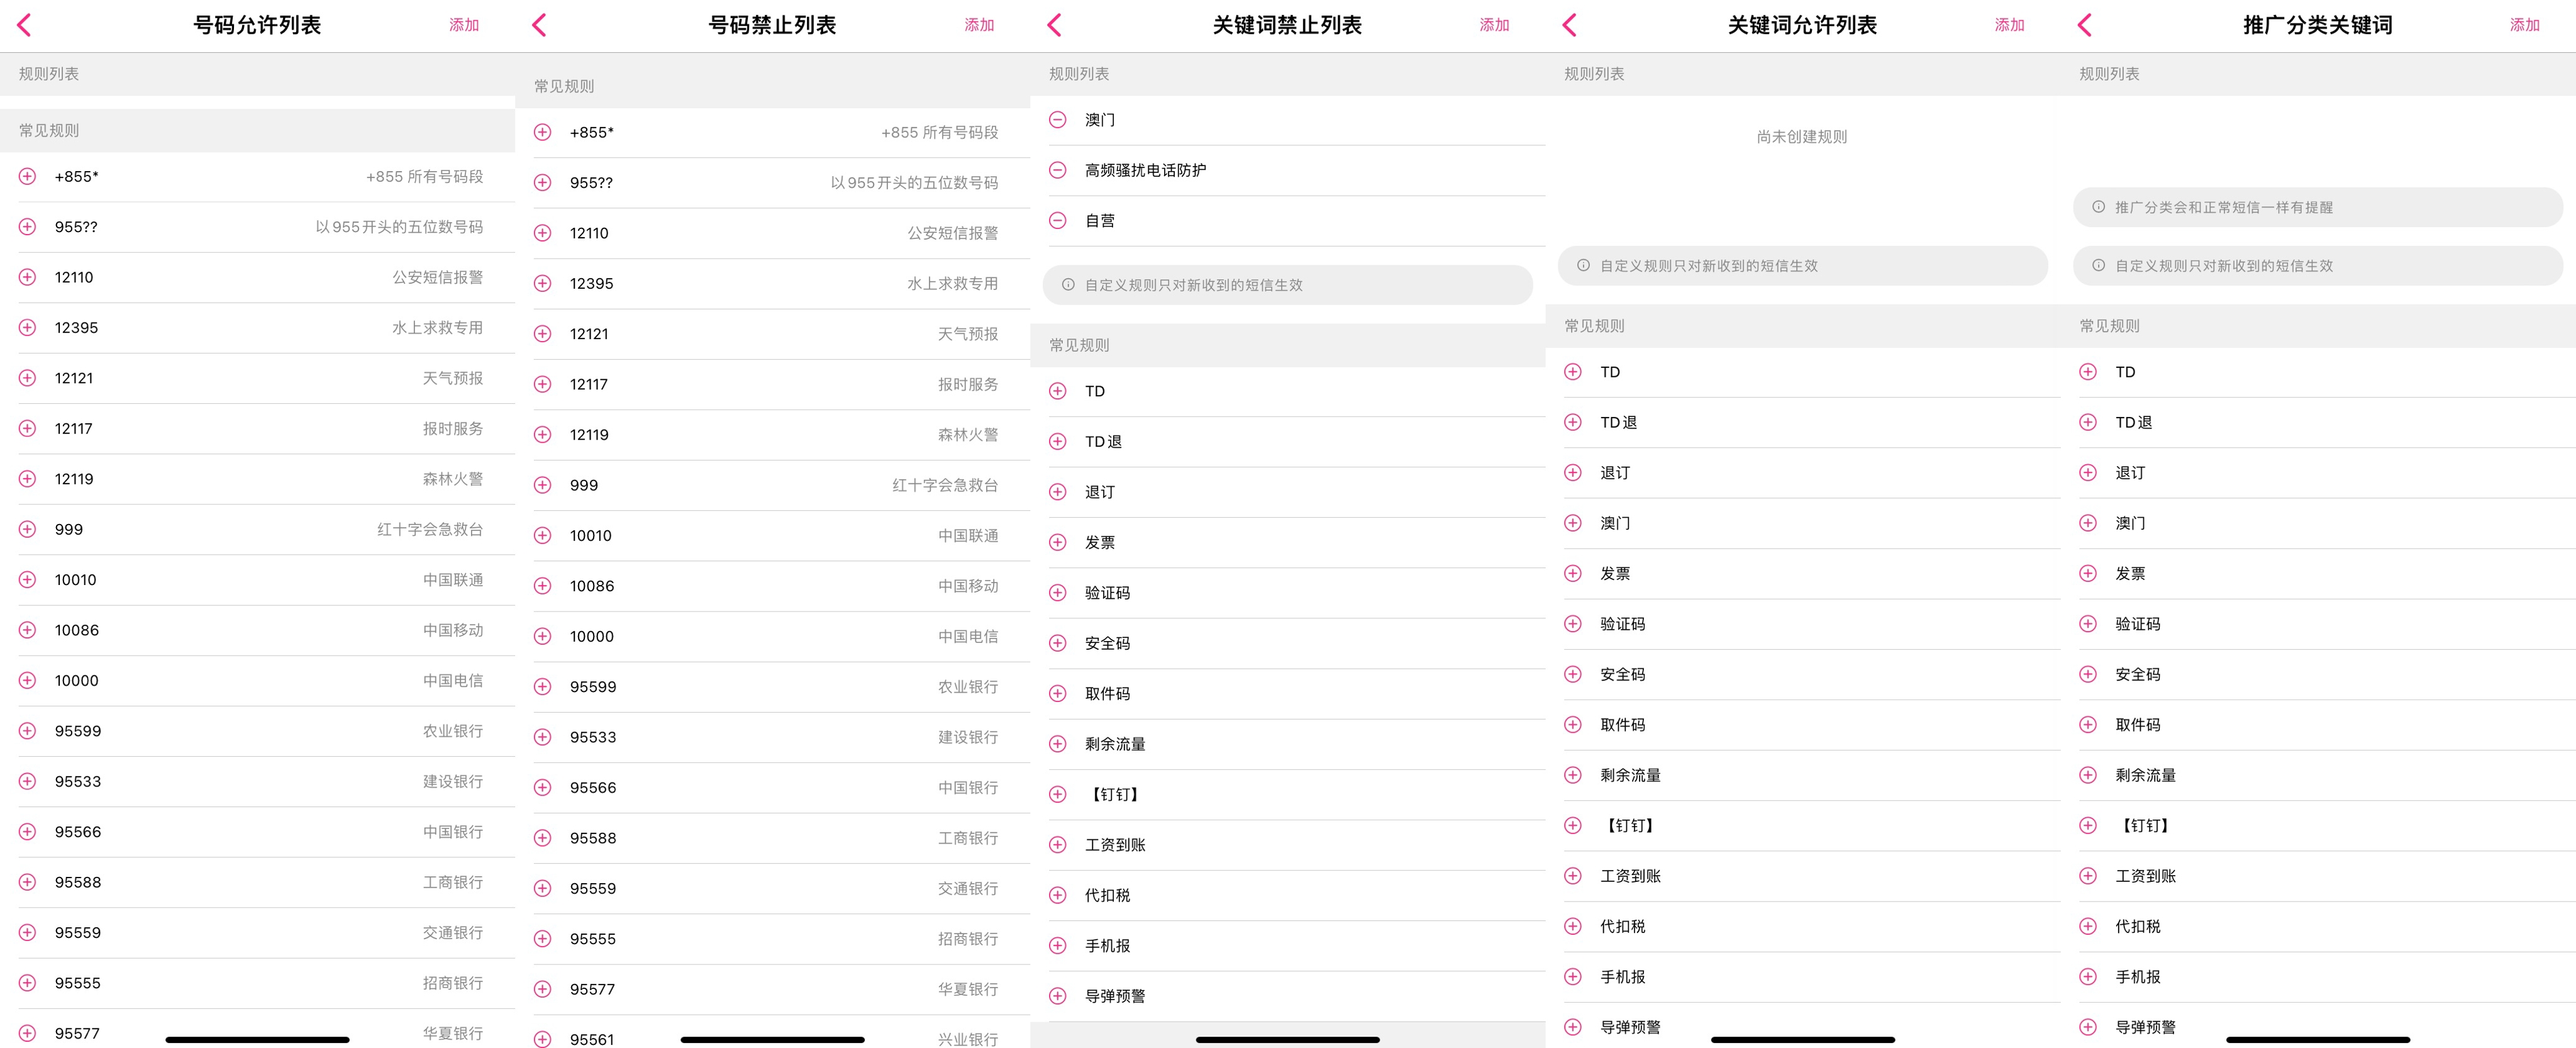Add "验证码" keyword in 关键词允许列表
Viewport: 2576px width, 1048px height.
[1573, 623]
